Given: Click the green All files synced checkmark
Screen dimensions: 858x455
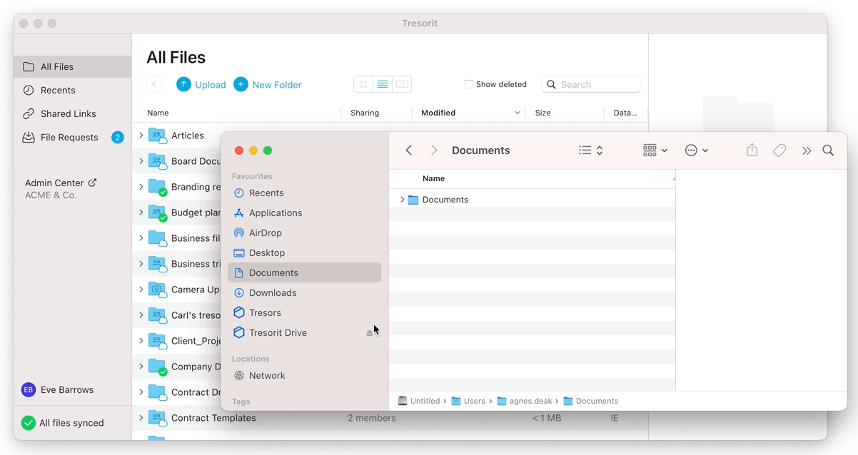Looking at the screenshot, I should [x=29, y=423].
